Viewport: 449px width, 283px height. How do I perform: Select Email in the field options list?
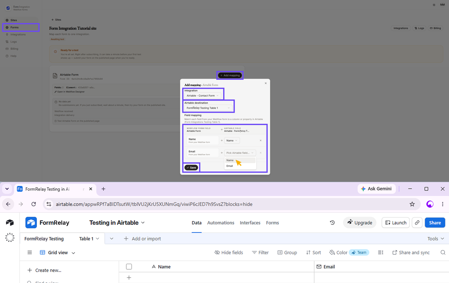240,166
